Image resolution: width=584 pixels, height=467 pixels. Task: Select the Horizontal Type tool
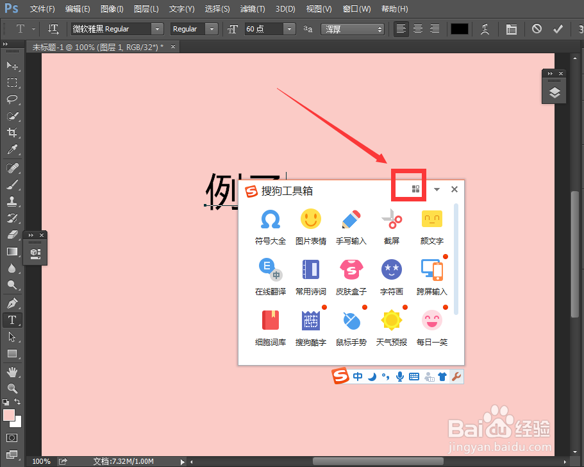coord(12,320)
